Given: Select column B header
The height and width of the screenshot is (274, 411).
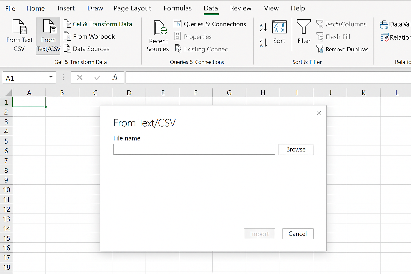Looking at the screenshot, I should 62,93.
